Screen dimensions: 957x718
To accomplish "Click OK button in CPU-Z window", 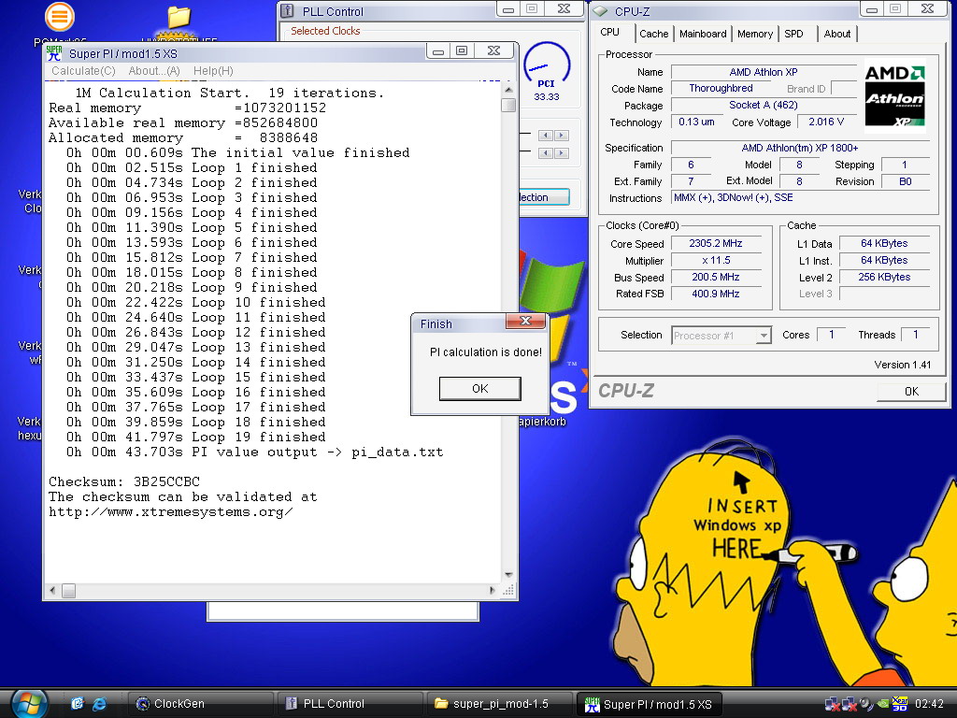I will [911, 392].
